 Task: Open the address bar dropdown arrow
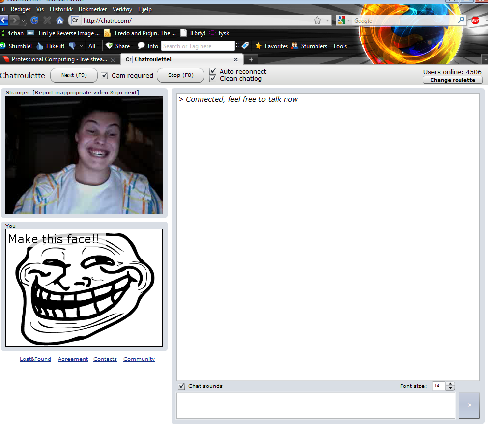pos(327,21)
